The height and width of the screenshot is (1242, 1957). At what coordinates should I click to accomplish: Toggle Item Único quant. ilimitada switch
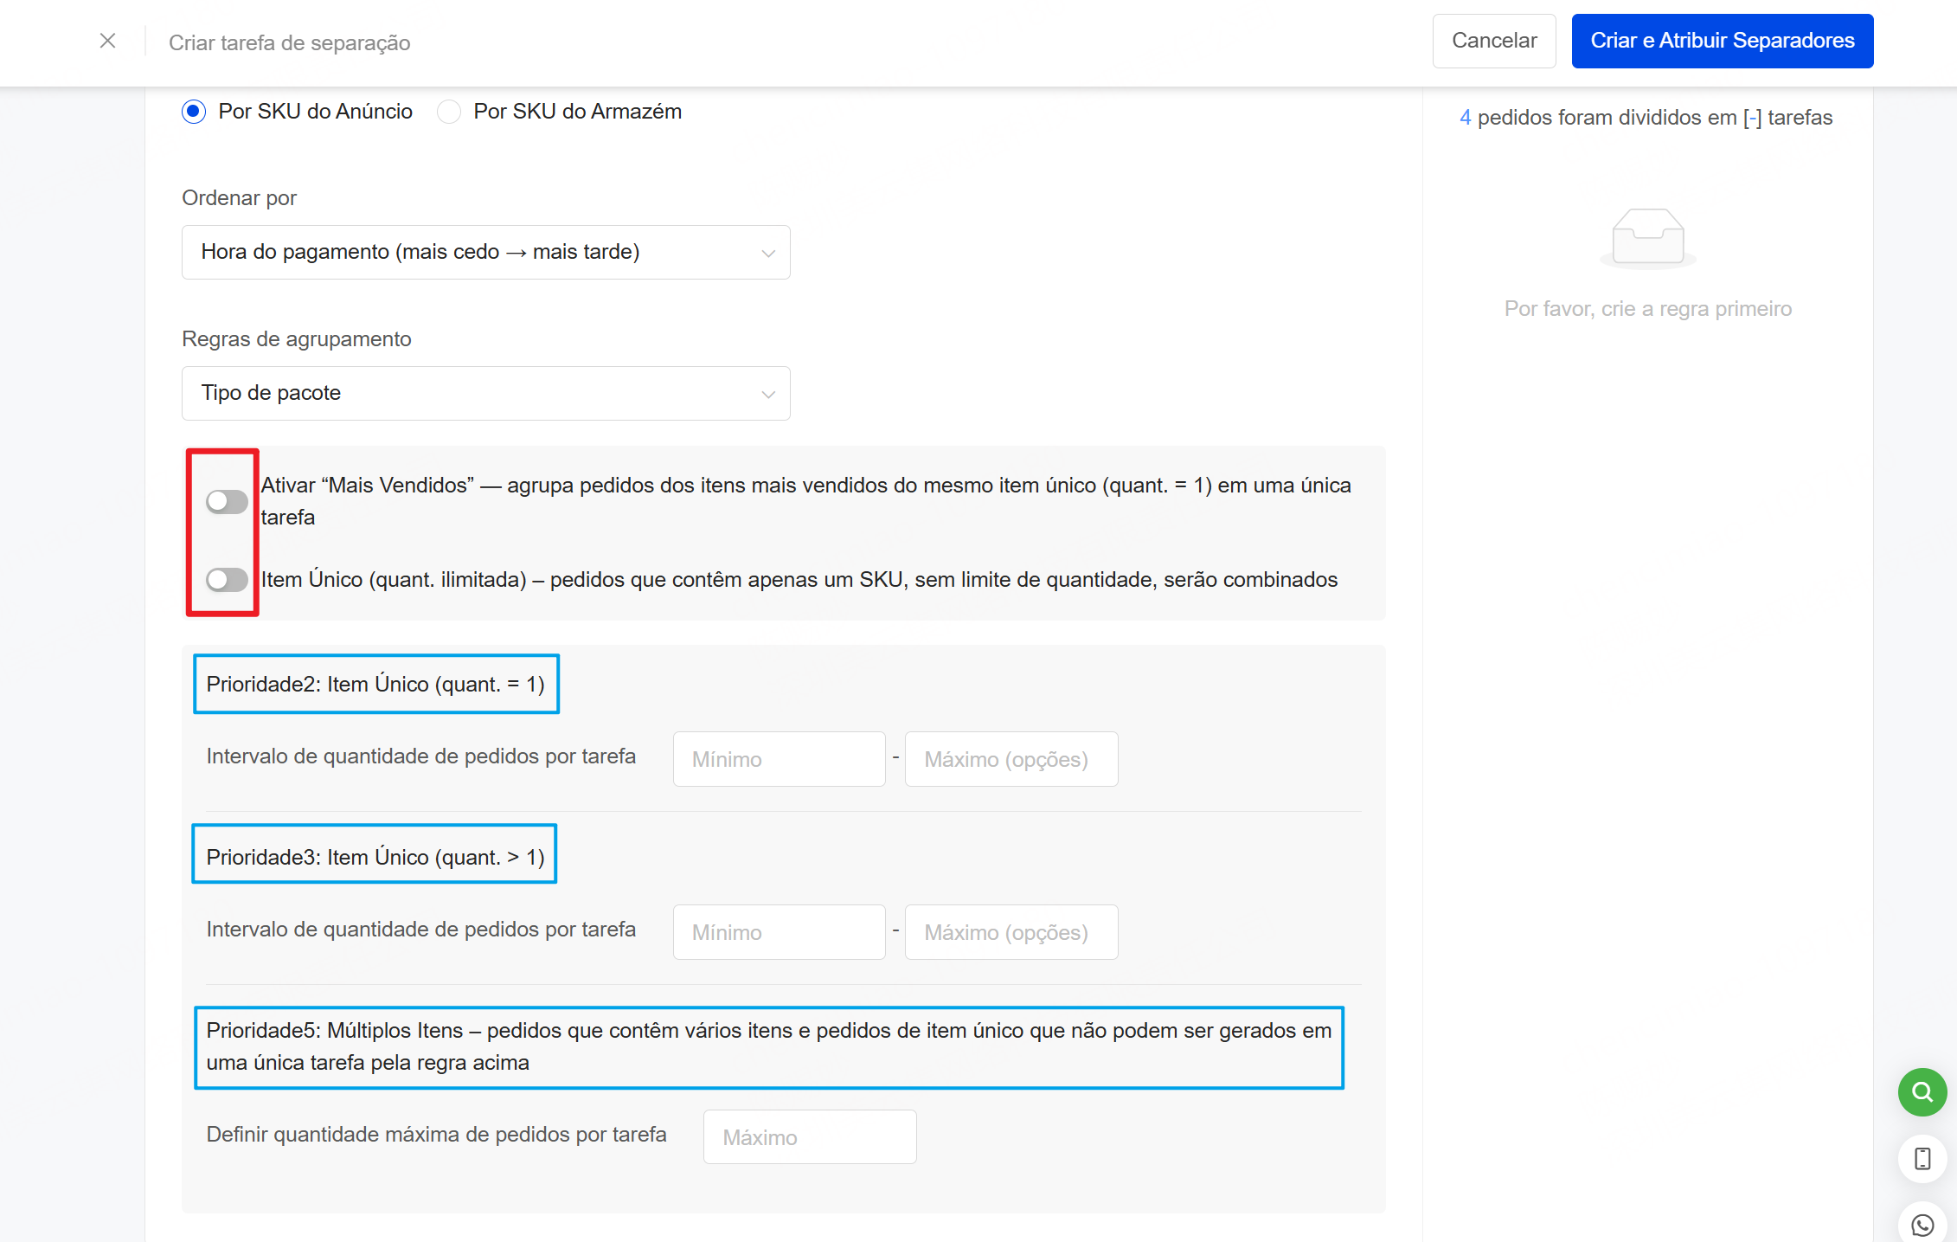click(227, 579)
